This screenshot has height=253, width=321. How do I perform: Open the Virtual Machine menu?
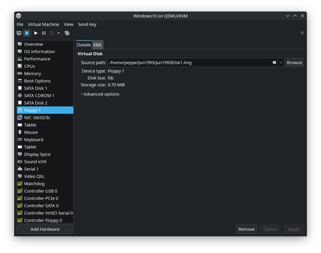43,24
